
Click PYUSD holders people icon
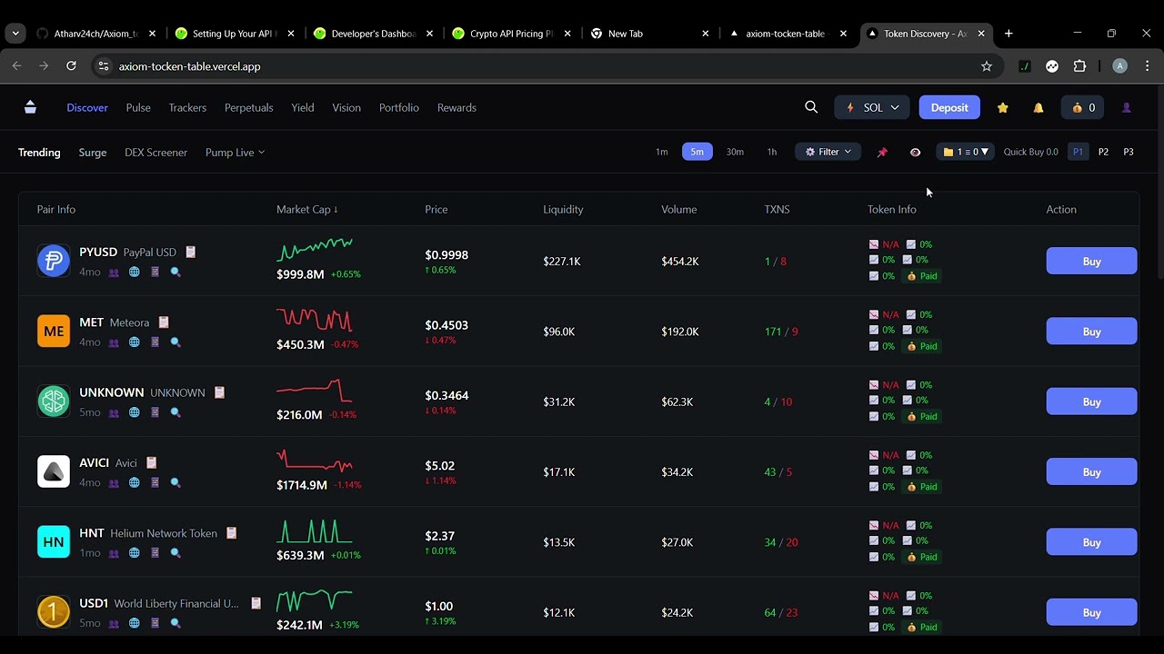point(114,272)
